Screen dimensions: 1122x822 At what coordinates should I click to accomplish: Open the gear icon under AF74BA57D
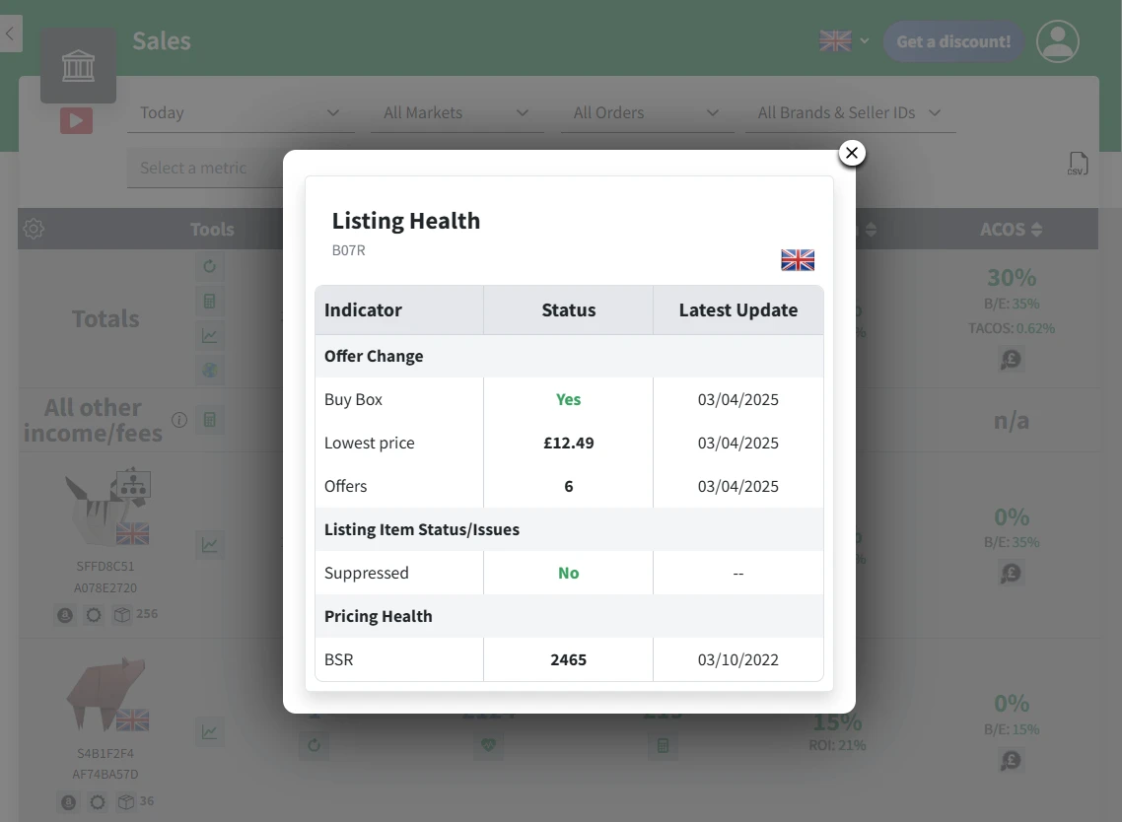[x=98, y=802]
